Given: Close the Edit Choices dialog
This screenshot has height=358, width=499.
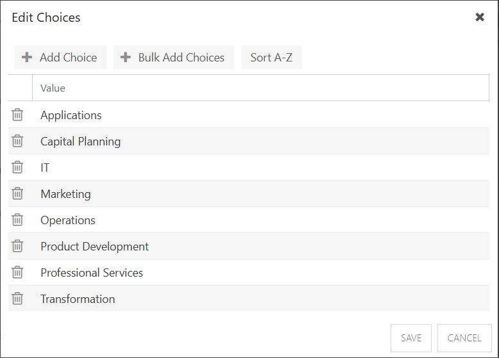Looking at the screenshot, I should tap(480, 17).
